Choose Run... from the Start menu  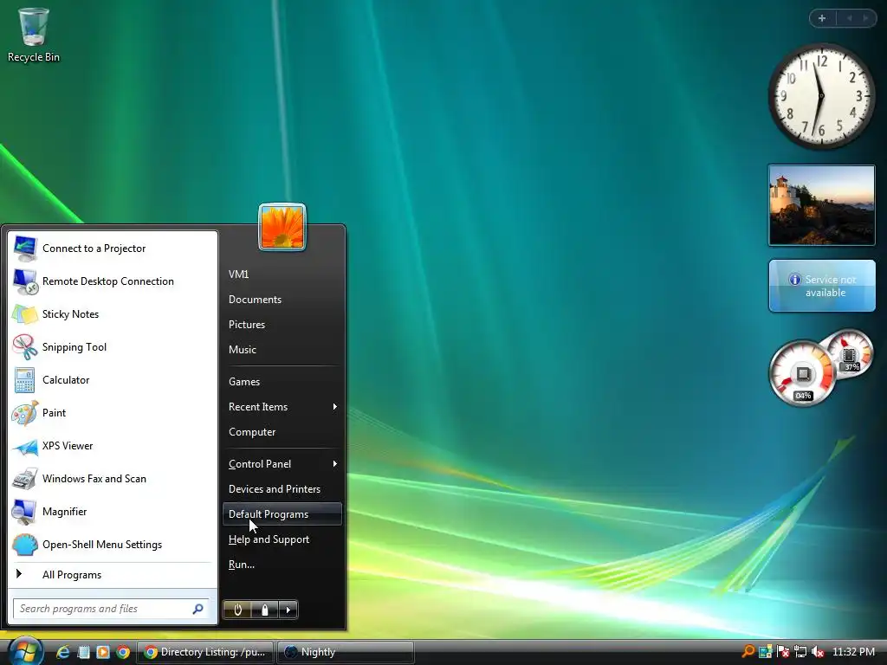click(282, 565)
